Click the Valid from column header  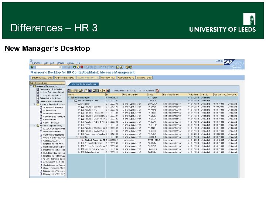(194, 95)
